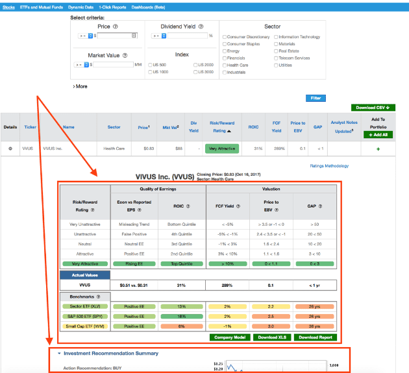
Task: Open GAP help icon in the VVUS panel
Action: click(320, 206)
